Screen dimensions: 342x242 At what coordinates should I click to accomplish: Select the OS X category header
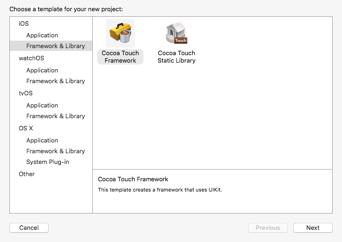tap(26, 128)
